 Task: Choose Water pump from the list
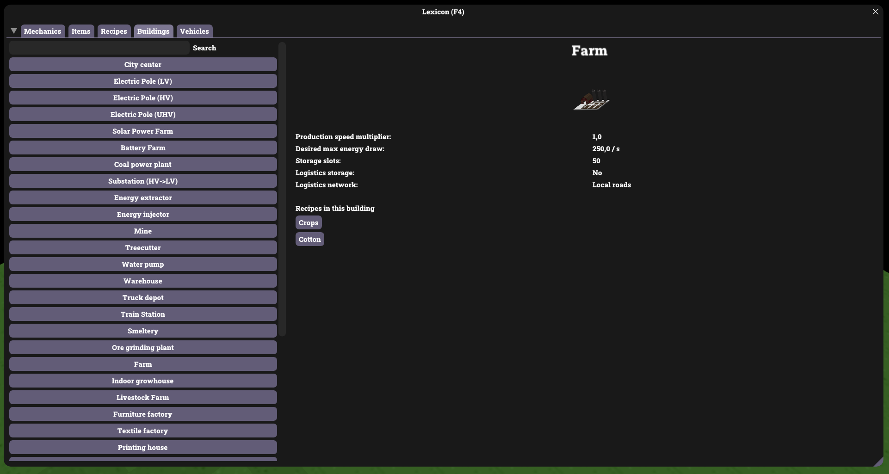pos(143,265)
